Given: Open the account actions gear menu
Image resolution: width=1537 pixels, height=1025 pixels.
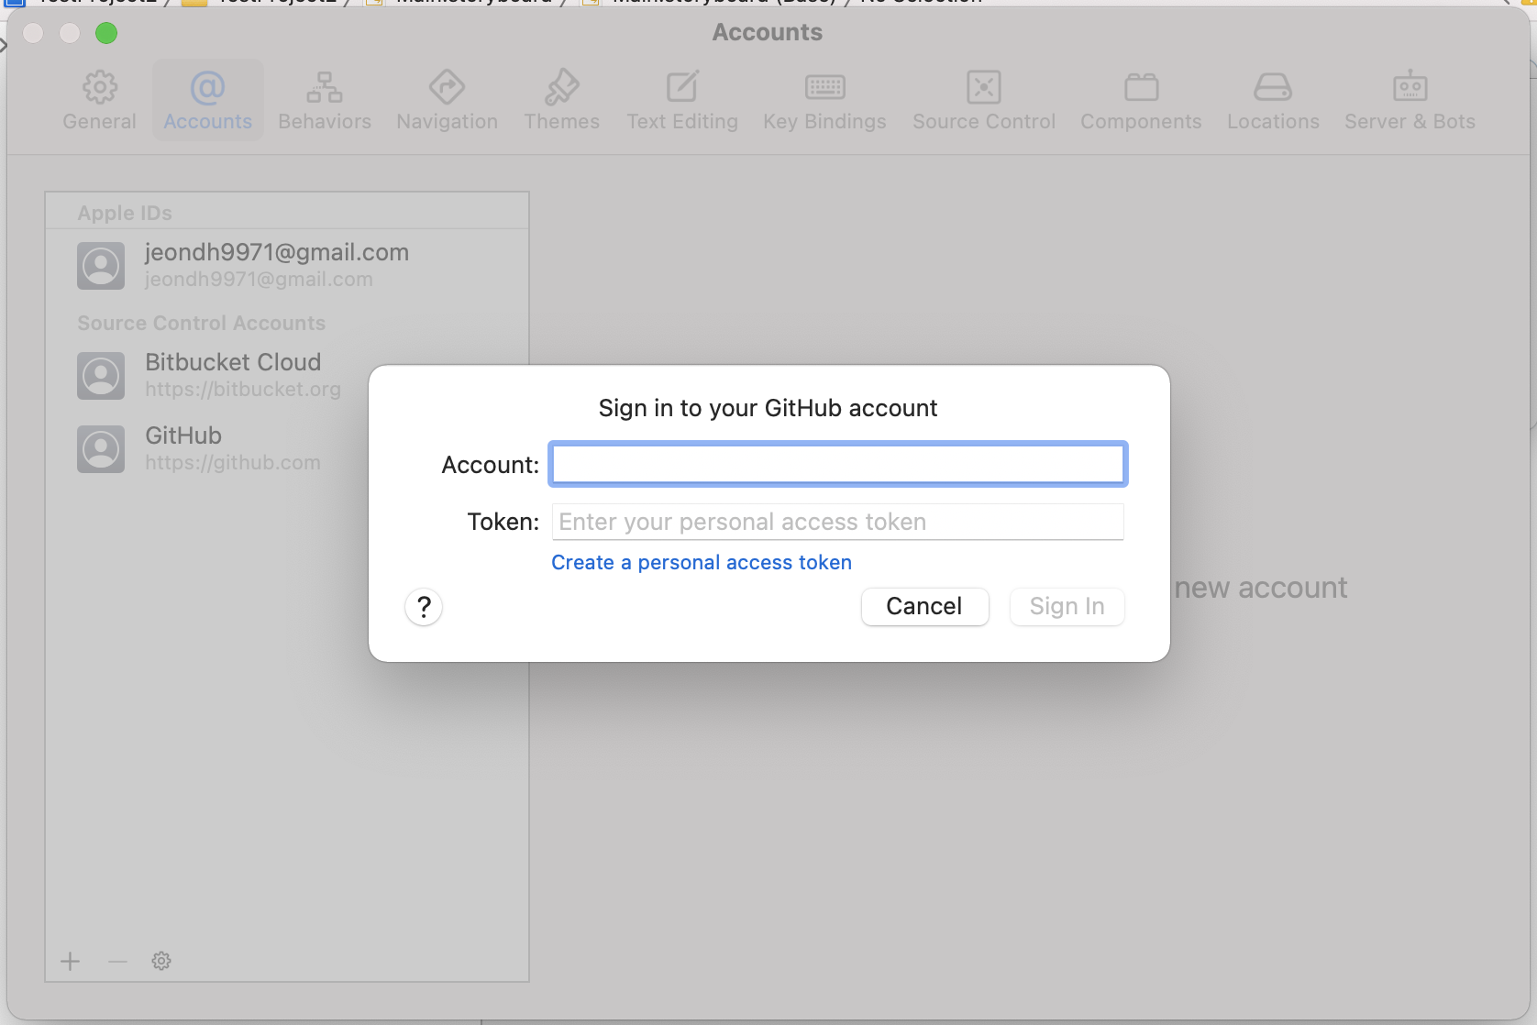Looking at the screenshot, I should pos(161,961).
